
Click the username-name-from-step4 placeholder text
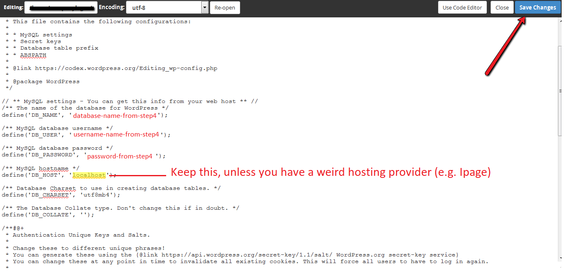coord(117,134)
